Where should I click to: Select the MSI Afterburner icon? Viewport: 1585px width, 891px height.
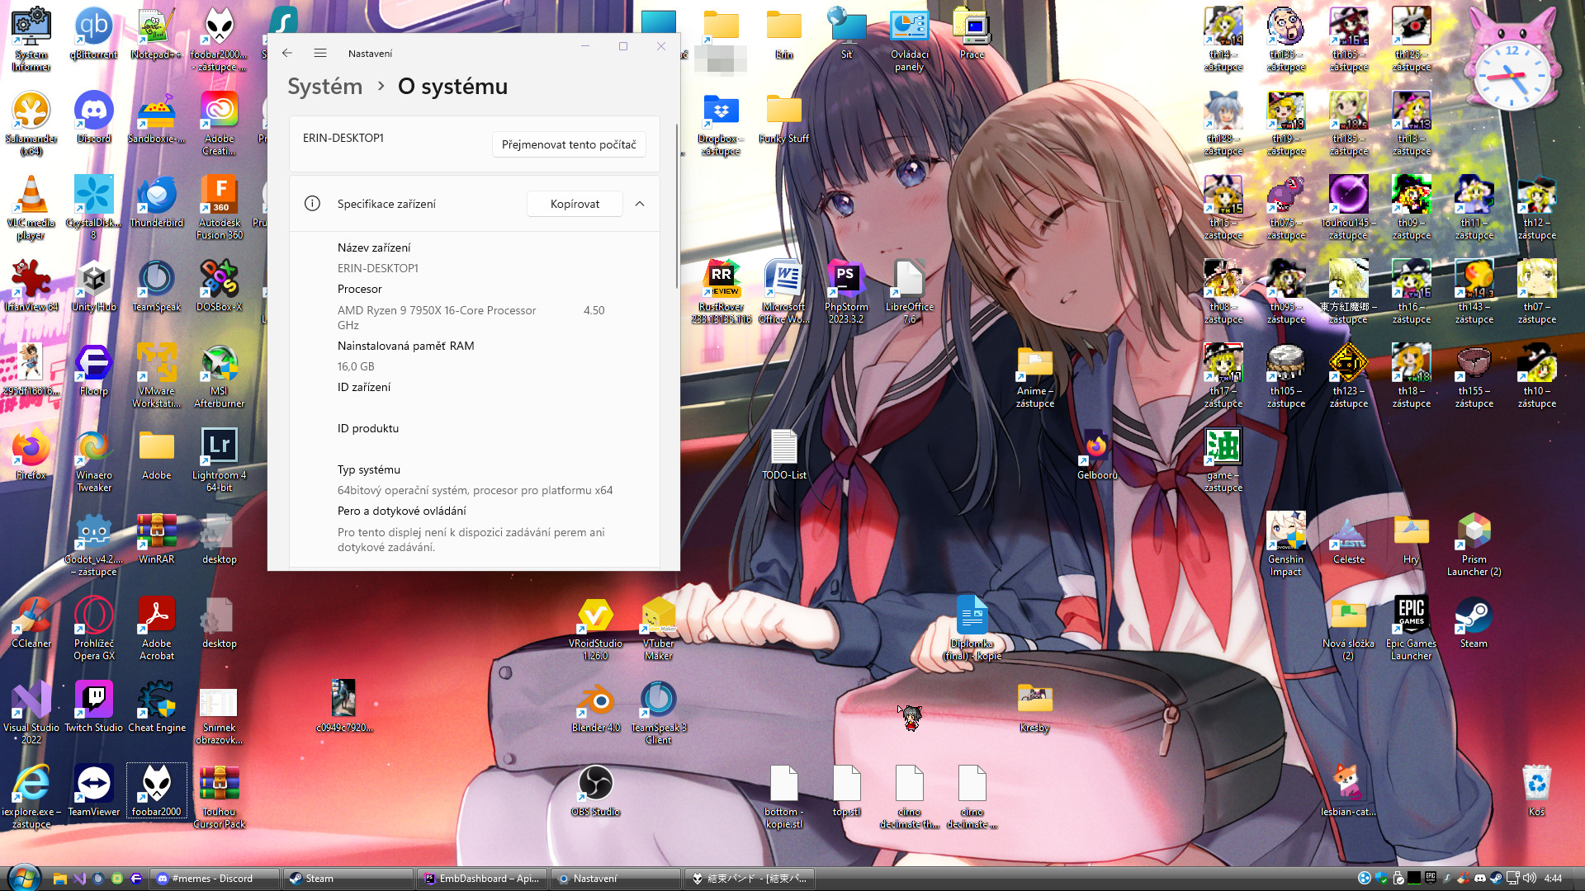[220, 375]
